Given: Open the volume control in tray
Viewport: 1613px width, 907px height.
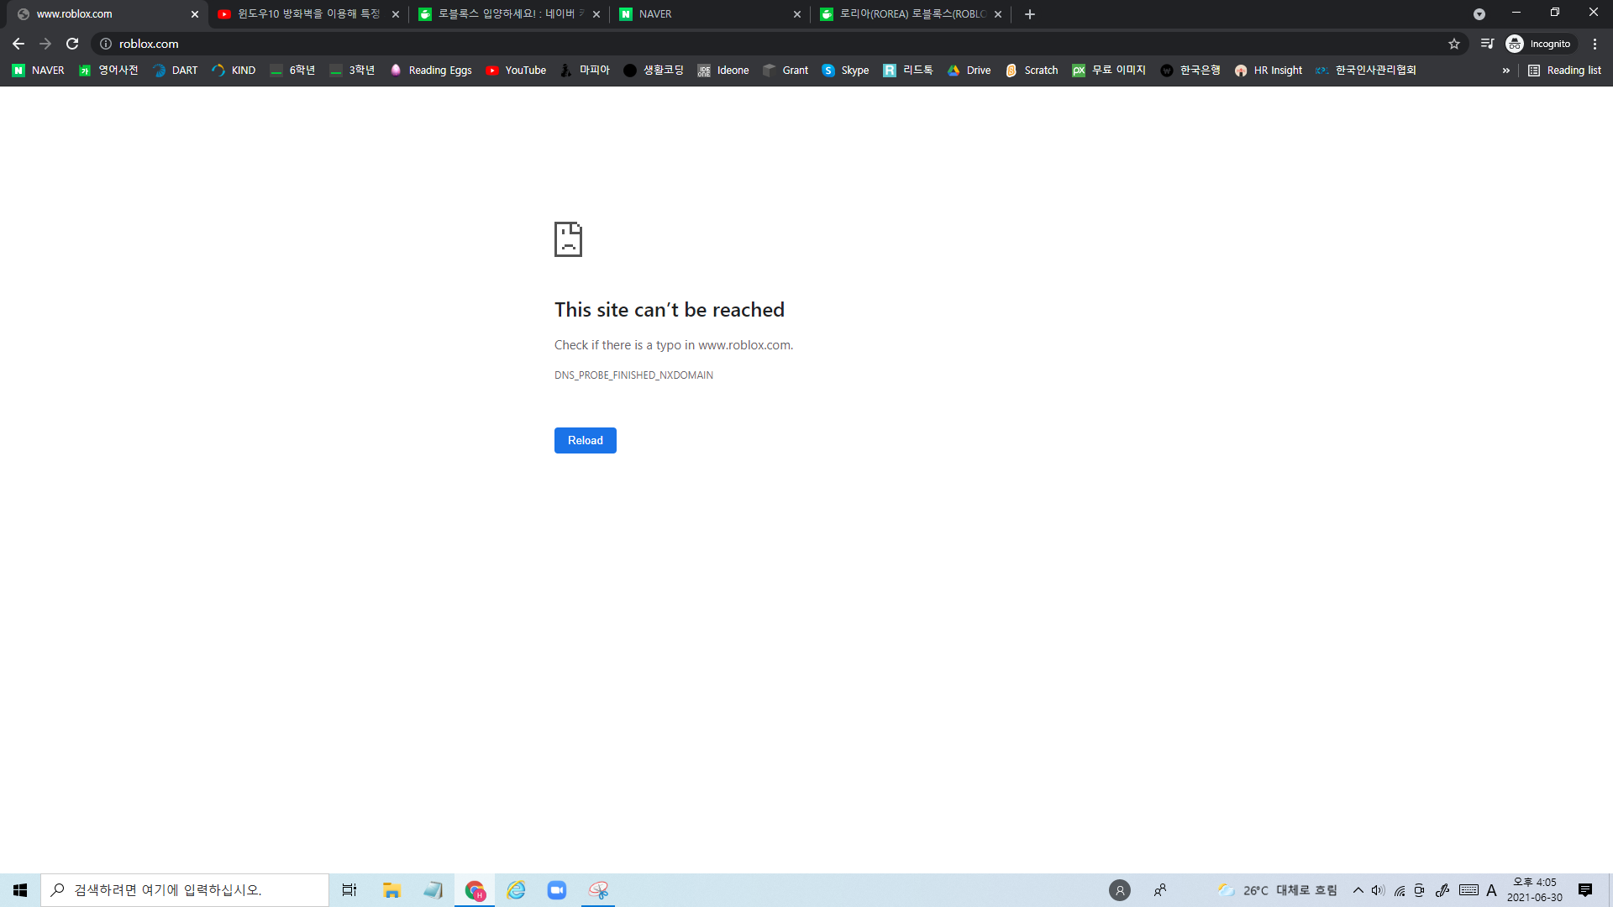Looking at the screenshot, I should (1378, 890).
